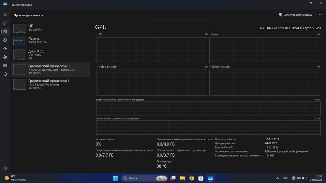Click the driver date 04.03.2026 value

tap(271, 143)
